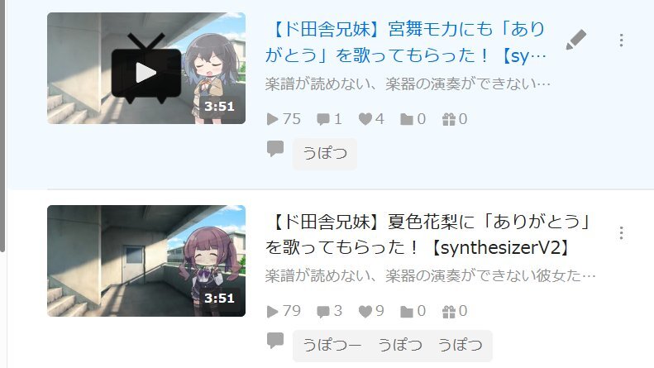This screenshot has height=368, width=654.
Task: Open the 夏色花梨 video thumbnail
Action: pos(146,260)
